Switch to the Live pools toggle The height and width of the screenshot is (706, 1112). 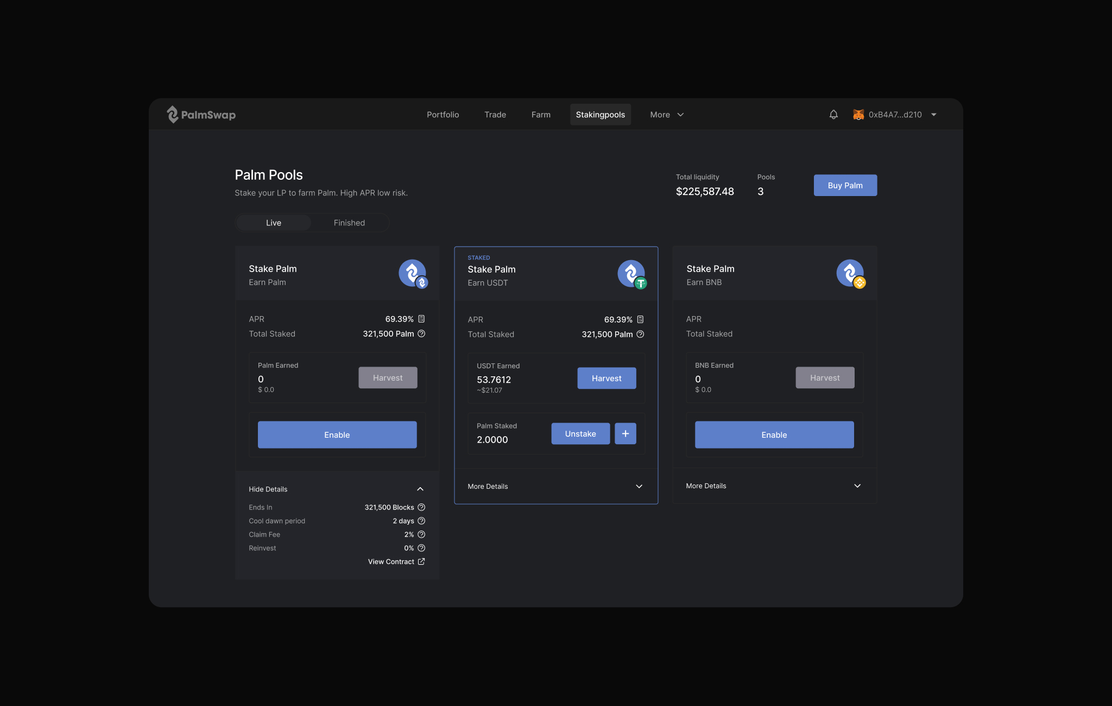pos(274,223)
